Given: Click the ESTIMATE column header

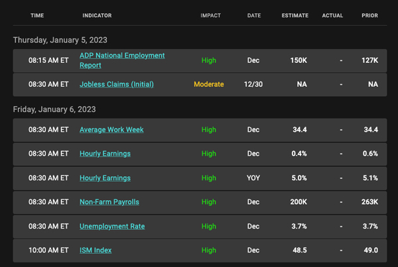Looking at the screenshot, I should click(x=295, y=15).
